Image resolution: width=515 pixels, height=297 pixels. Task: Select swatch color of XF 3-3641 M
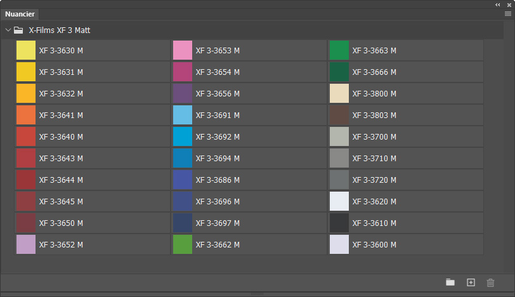pos(26,115)
